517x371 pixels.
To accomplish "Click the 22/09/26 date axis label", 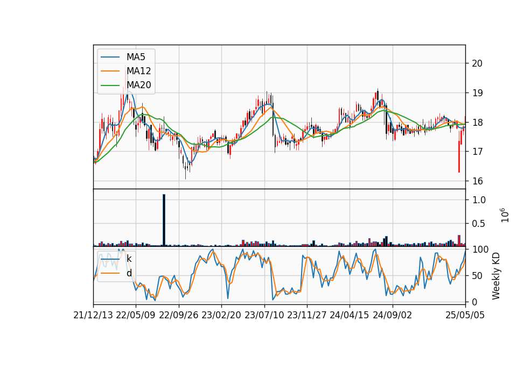I will pos(178,315).
